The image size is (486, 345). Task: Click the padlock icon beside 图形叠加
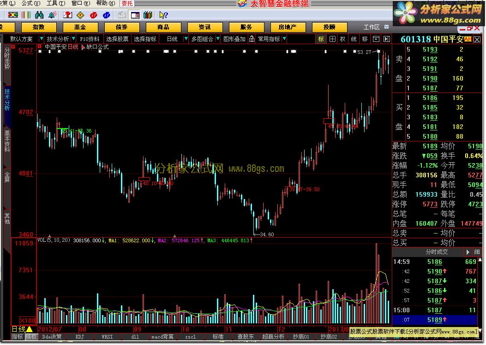click(252, 39)
